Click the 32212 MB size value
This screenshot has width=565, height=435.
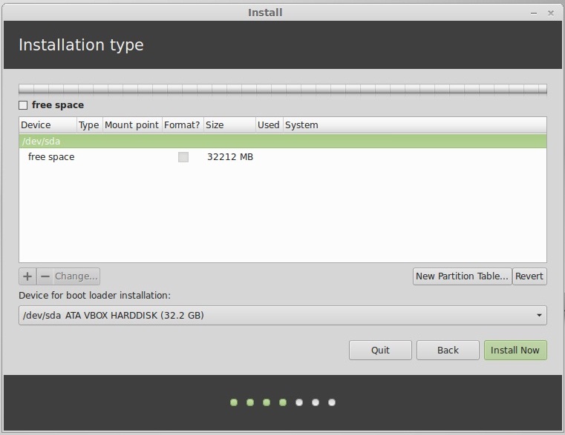(x=230, y=157)
